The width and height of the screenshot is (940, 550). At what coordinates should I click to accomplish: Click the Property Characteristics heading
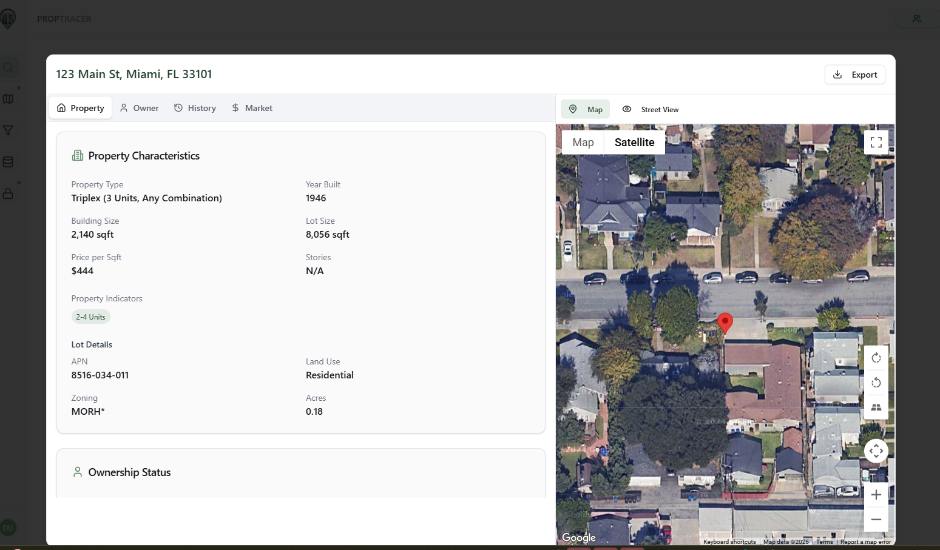pyautogui.click(x=144, y=156)
